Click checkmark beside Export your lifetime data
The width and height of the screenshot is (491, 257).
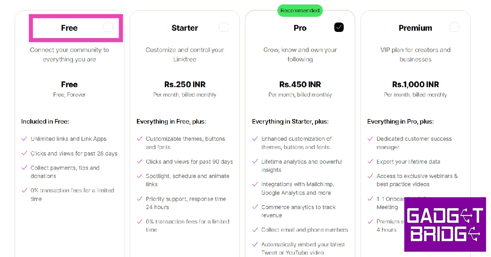pos(370,162)
